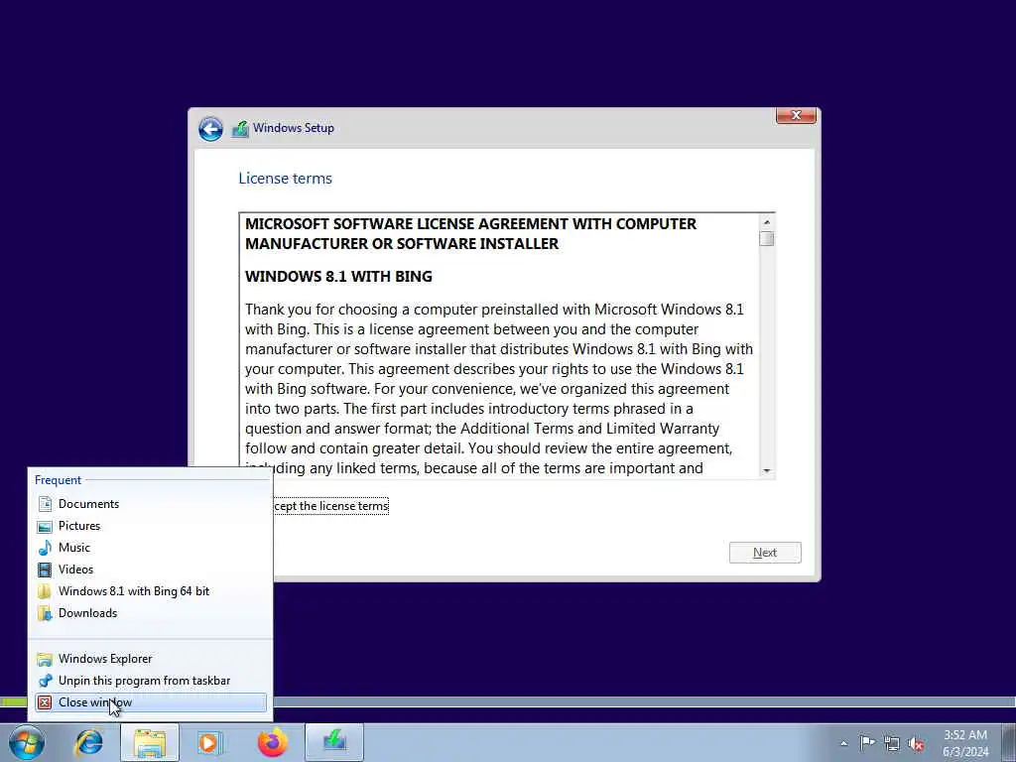Launch Firefox from the taskbar
Screen dimensions: 1016x762
click(x=272, y=742)
